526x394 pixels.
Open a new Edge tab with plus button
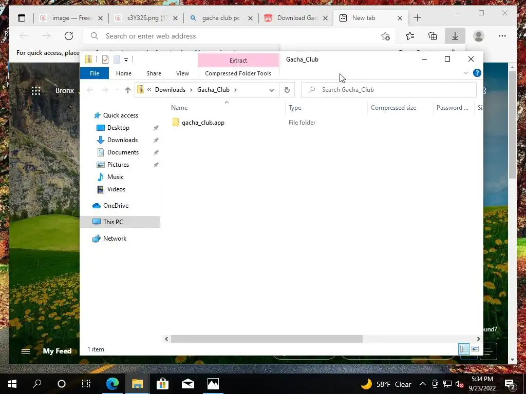pyautogui.click(x=417, y=18)
